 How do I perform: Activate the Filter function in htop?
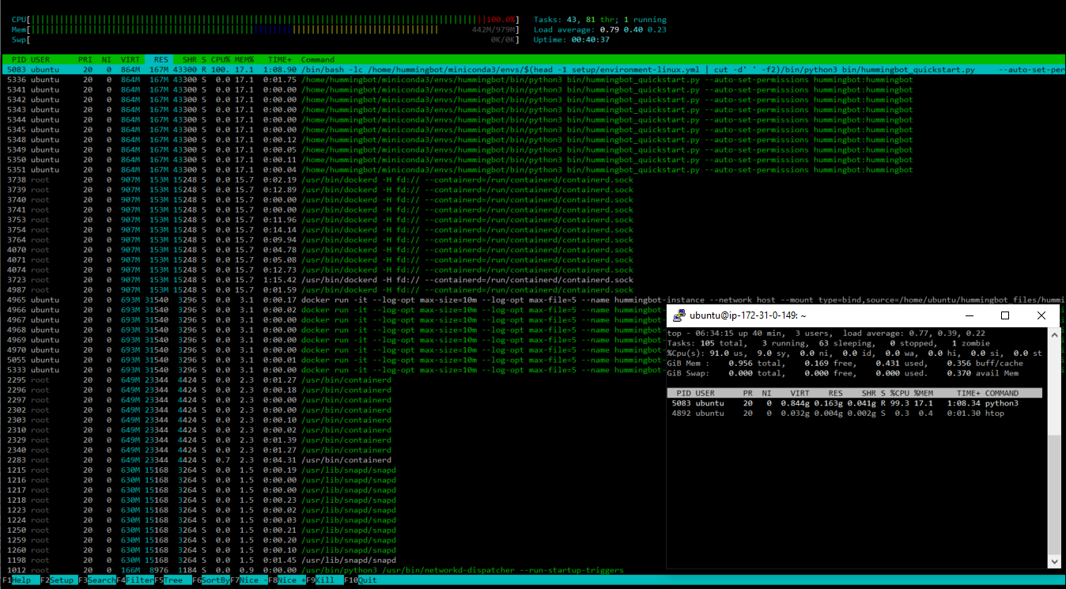135,580
